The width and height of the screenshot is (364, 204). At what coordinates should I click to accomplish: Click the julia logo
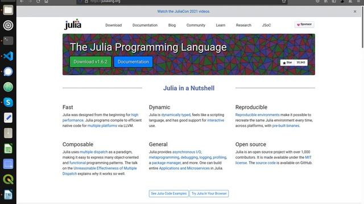[73, 24]
